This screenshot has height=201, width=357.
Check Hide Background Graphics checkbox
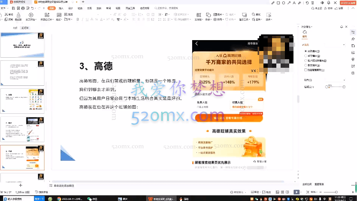pyautogui.click(x=306, y=70)
